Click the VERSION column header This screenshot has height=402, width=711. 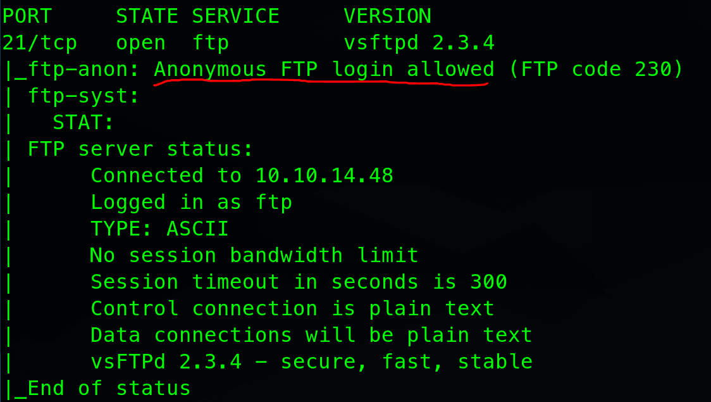coord(387,16)
